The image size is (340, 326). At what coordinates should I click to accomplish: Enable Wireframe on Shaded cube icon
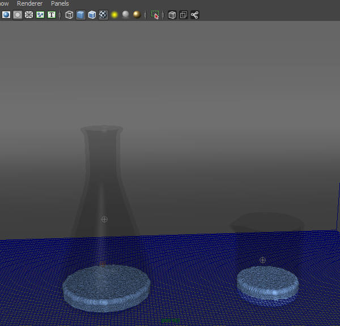coord(92,15)
